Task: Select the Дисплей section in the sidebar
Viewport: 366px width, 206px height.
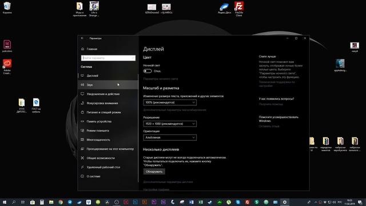Action: 108,76
